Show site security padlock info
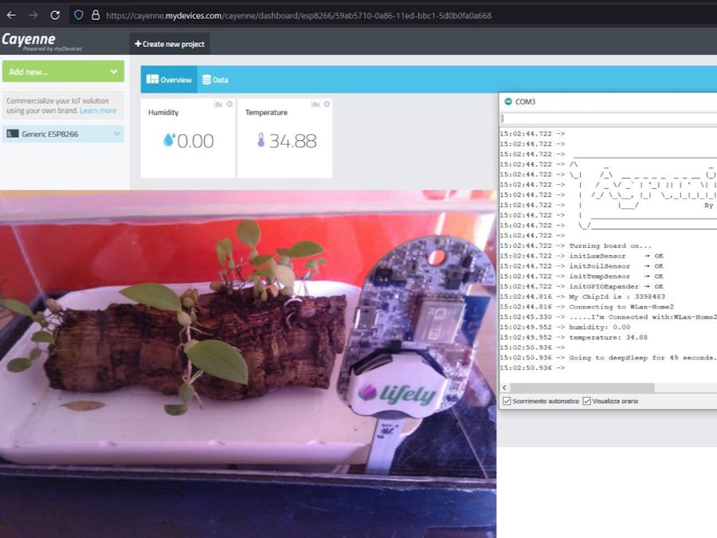This screenshot has width=717, height=538. point(95,15)
